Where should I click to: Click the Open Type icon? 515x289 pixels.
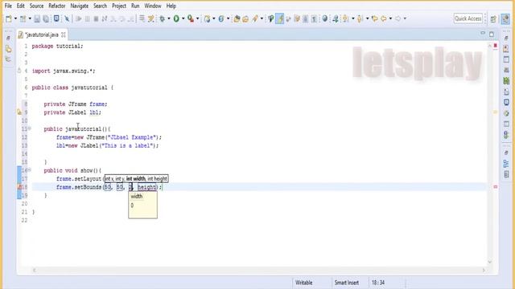click(x=237, y=18)
